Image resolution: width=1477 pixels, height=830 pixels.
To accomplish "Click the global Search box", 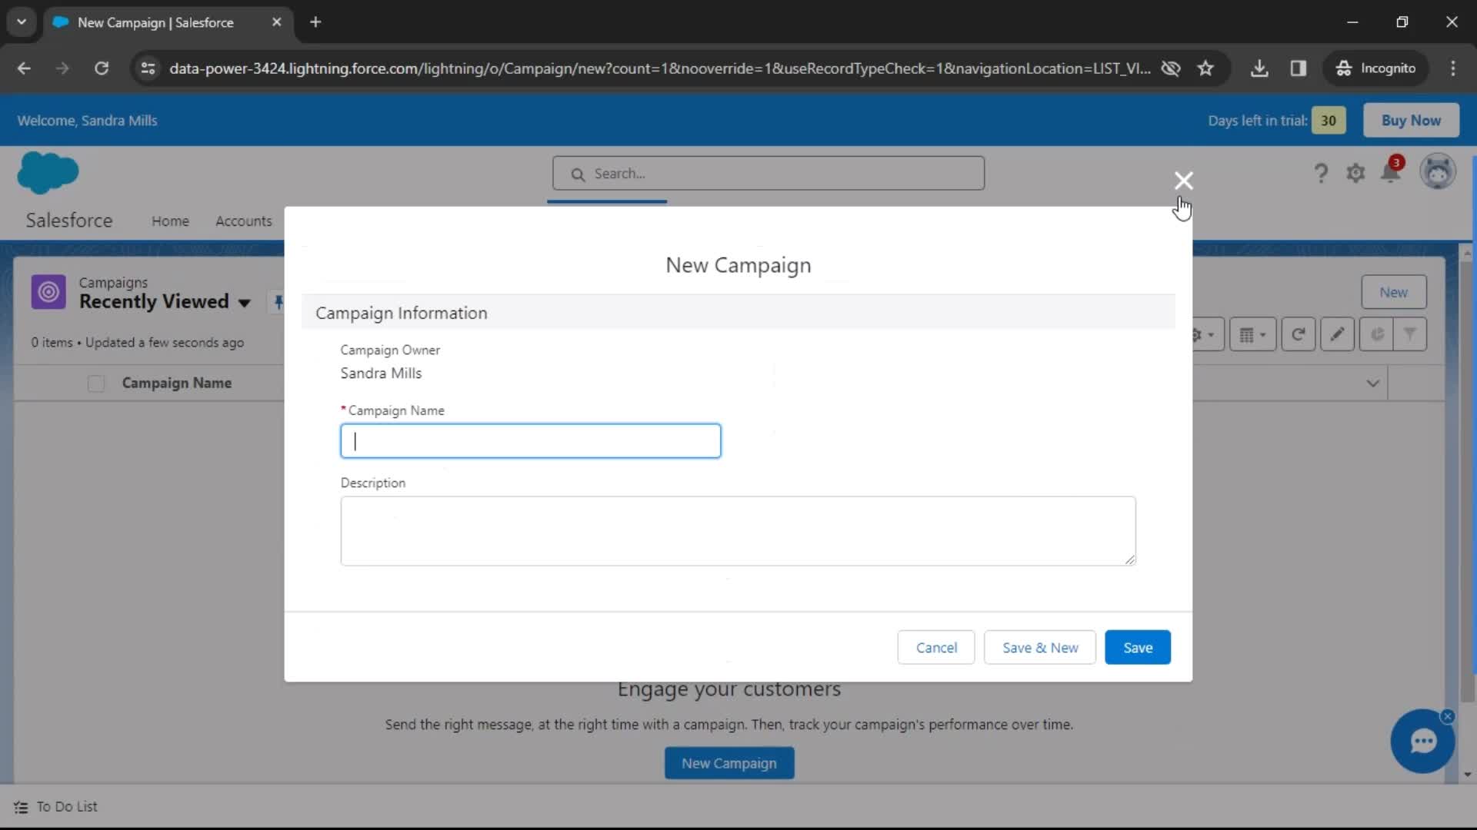I will (x=769, y=174).
